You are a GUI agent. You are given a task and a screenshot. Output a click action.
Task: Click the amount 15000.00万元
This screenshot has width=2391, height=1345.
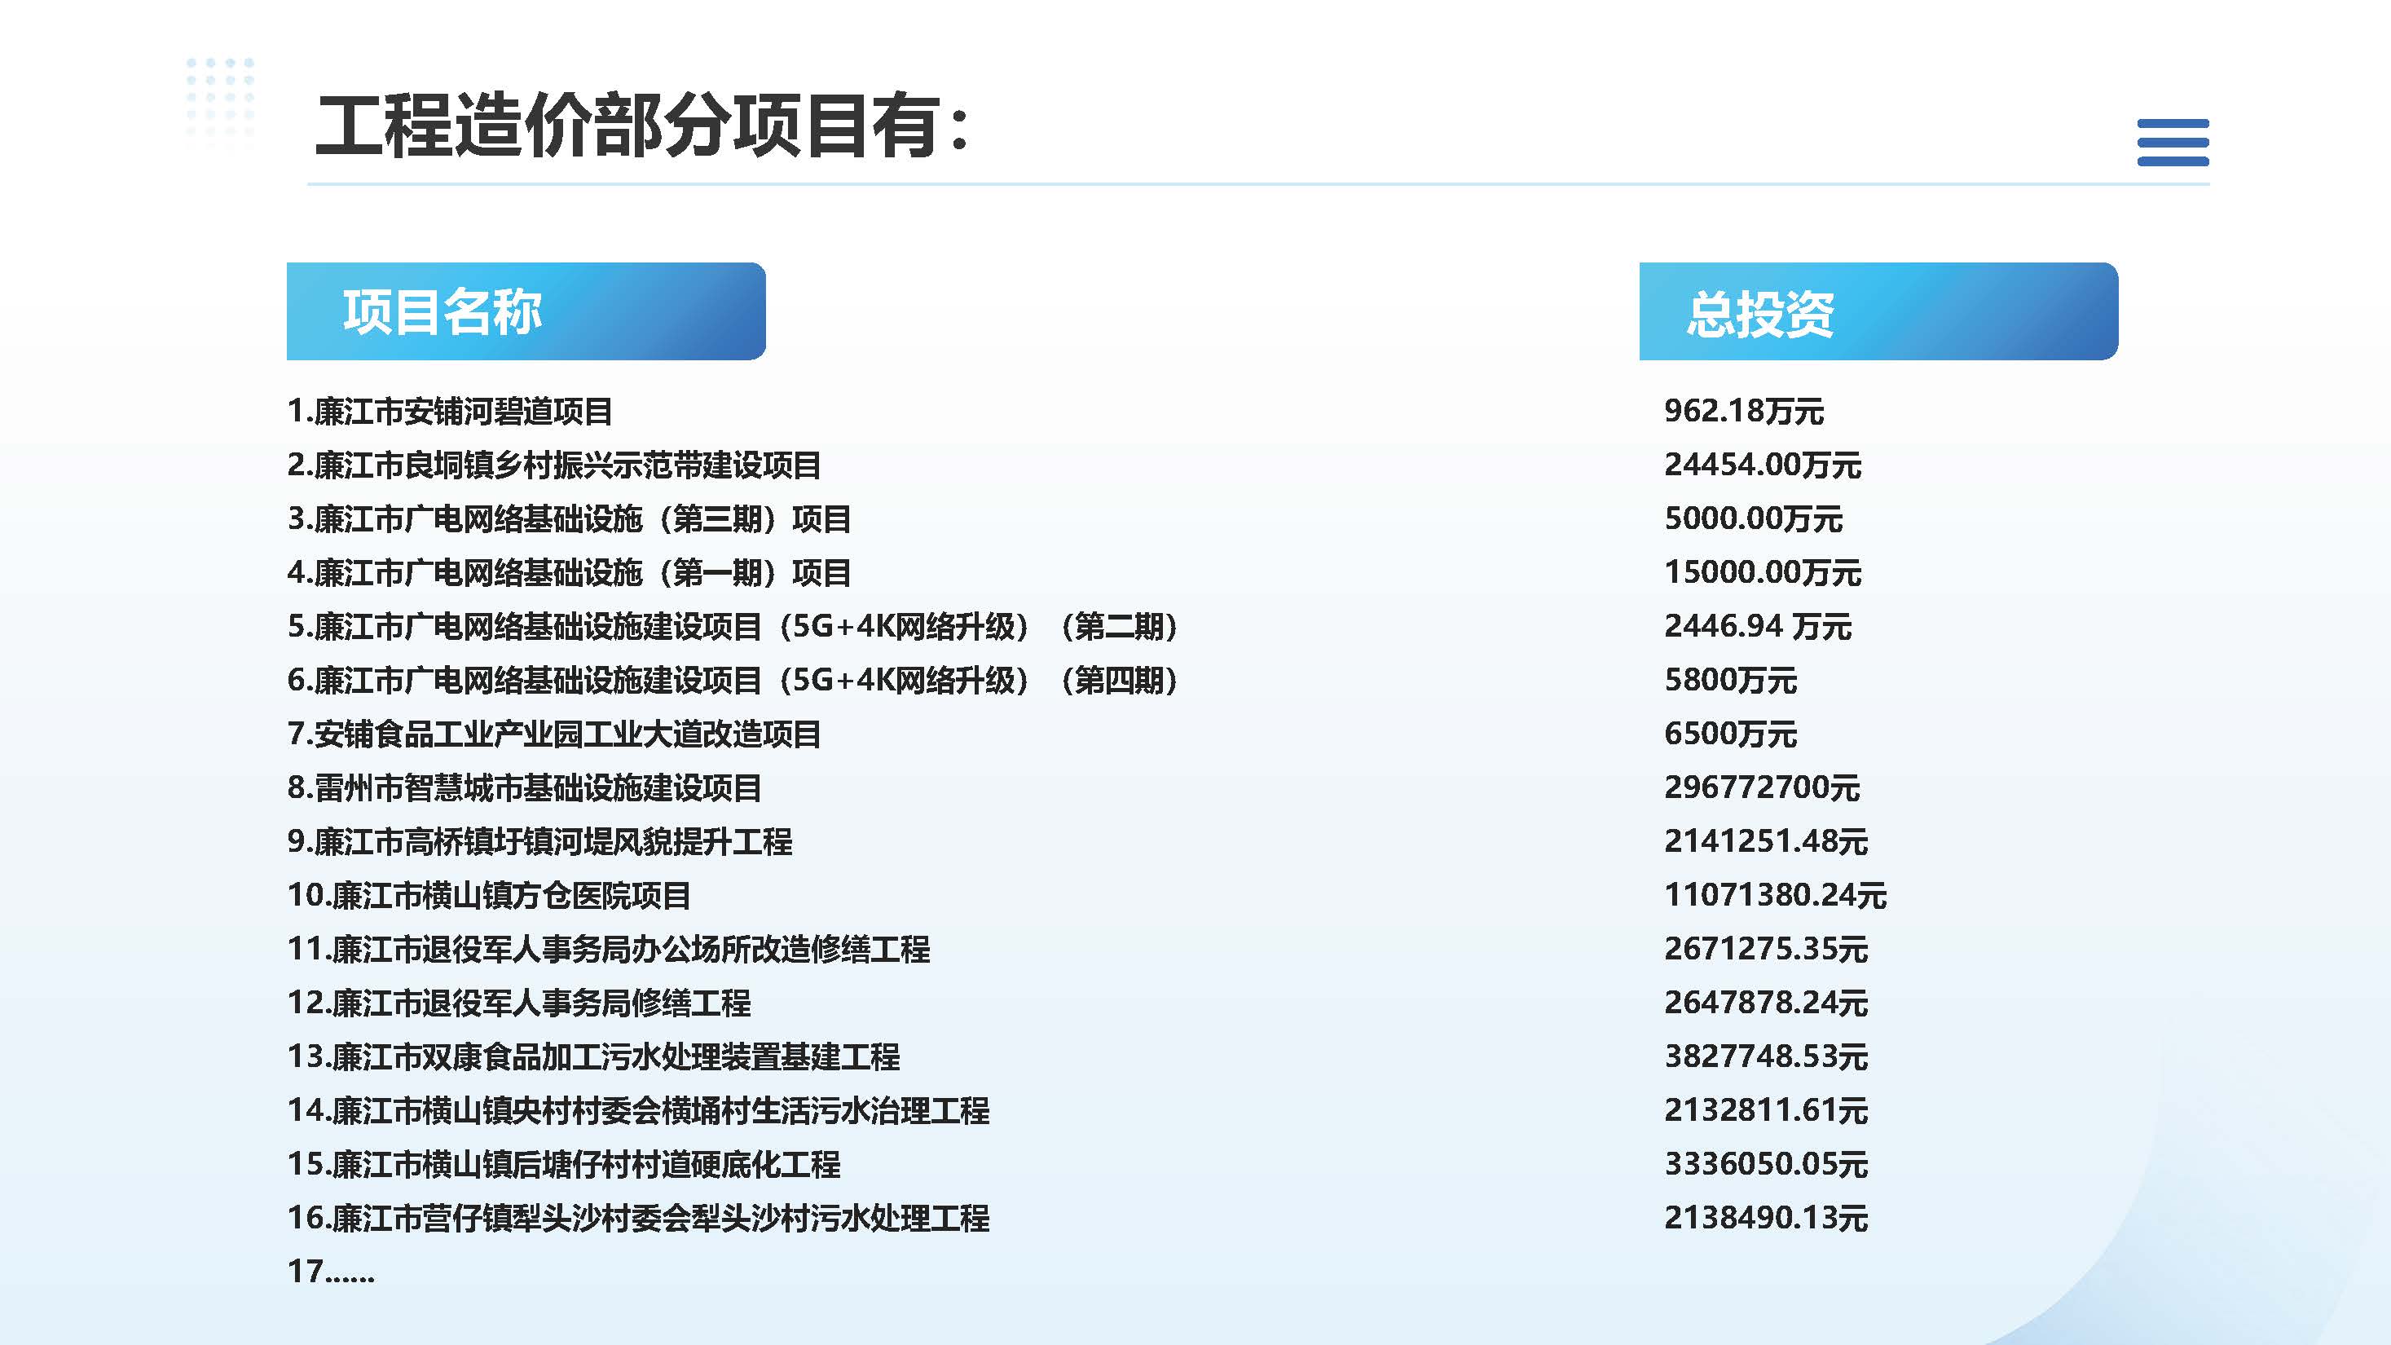(1763, 573)
